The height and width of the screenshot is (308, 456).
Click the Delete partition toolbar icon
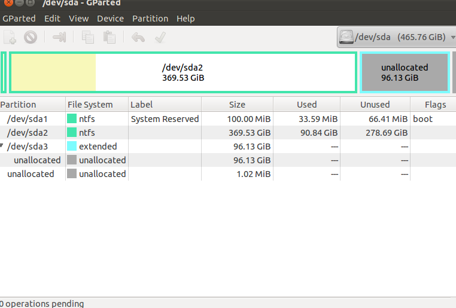click(x=31, y=37)
